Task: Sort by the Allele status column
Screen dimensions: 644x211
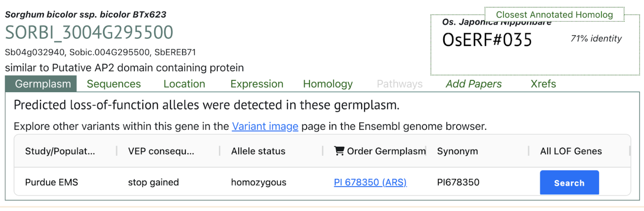Action: point(258,151)
